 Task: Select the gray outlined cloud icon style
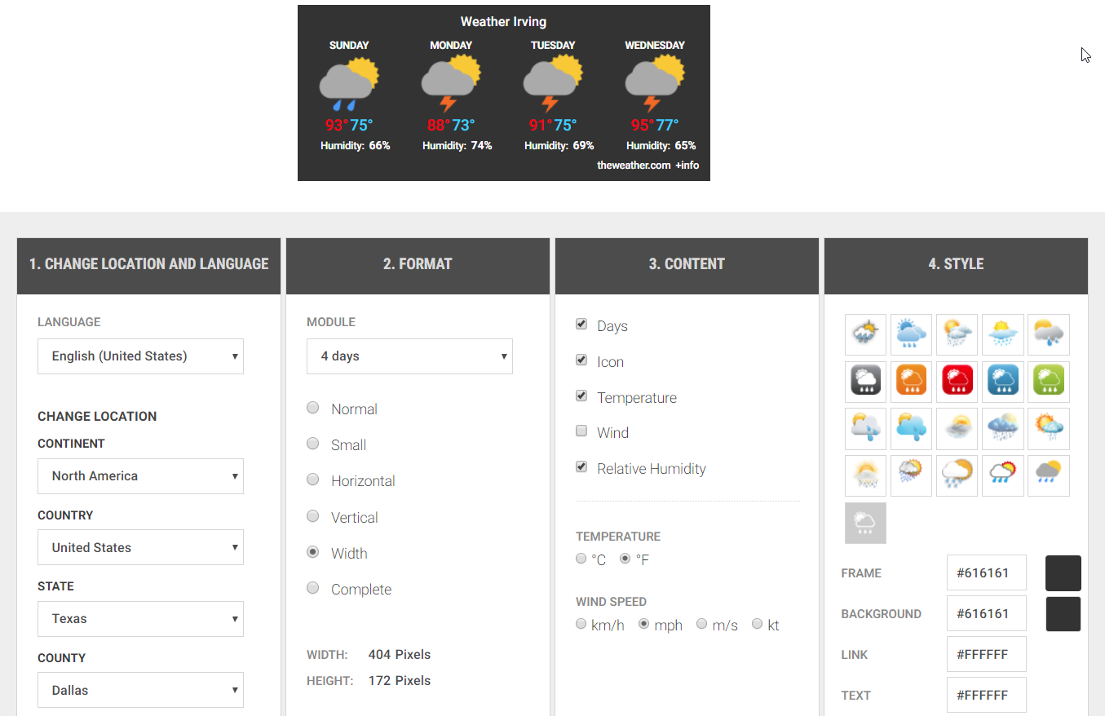[865, 523]
